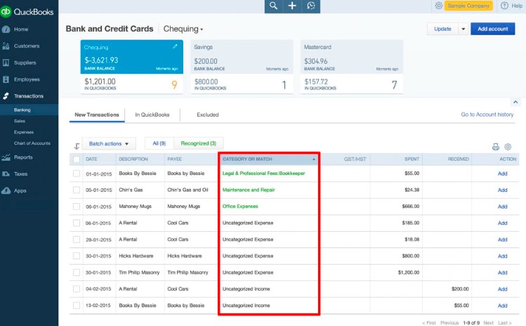Add the Mahoney Mugs transaction
526x326 pixels.
(502, 207)
